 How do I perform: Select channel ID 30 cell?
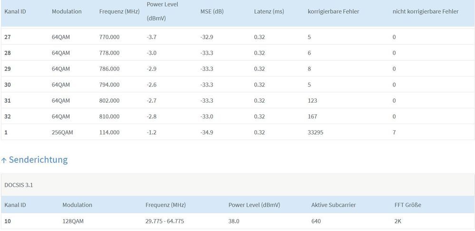[8, 85]
